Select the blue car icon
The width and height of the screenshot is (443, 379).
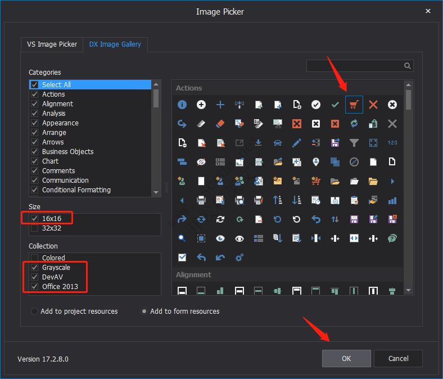point(277,143)
